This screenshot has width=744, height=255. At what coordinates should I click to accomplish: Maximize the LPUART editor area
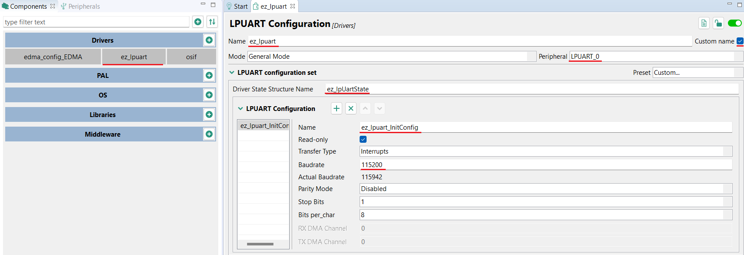(740, 4)
